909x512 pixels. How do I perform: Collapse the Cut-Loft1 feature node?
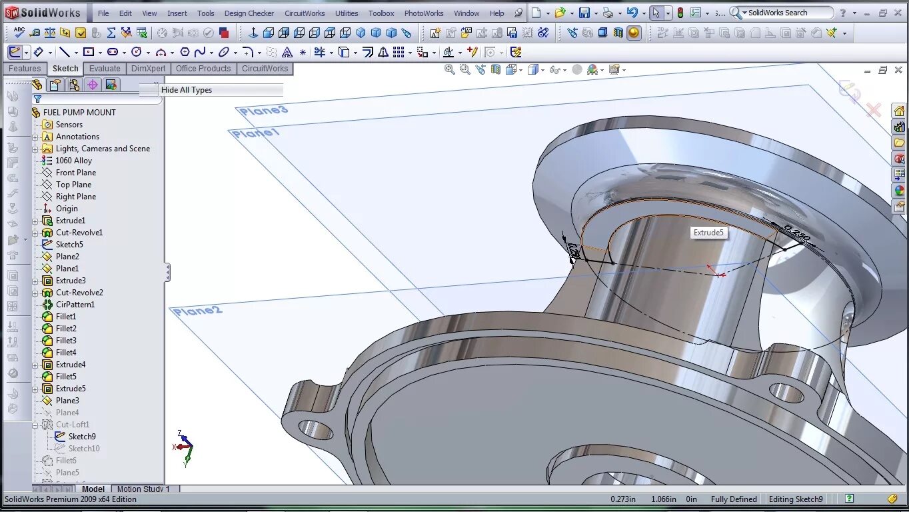tap(35, 425)
